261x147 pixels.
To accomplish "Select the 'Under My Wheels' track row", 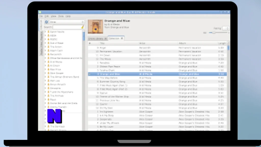I will pos(157,123).
